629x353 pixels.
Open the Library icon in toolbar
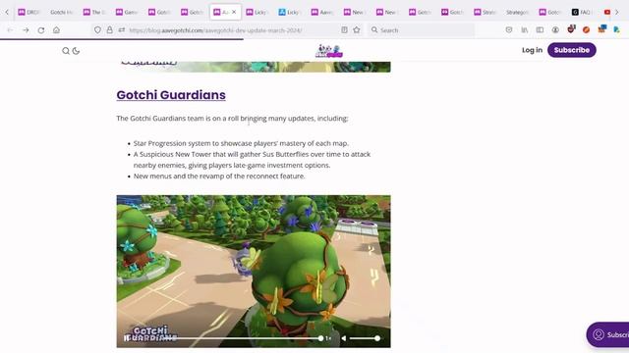(524, 30)
